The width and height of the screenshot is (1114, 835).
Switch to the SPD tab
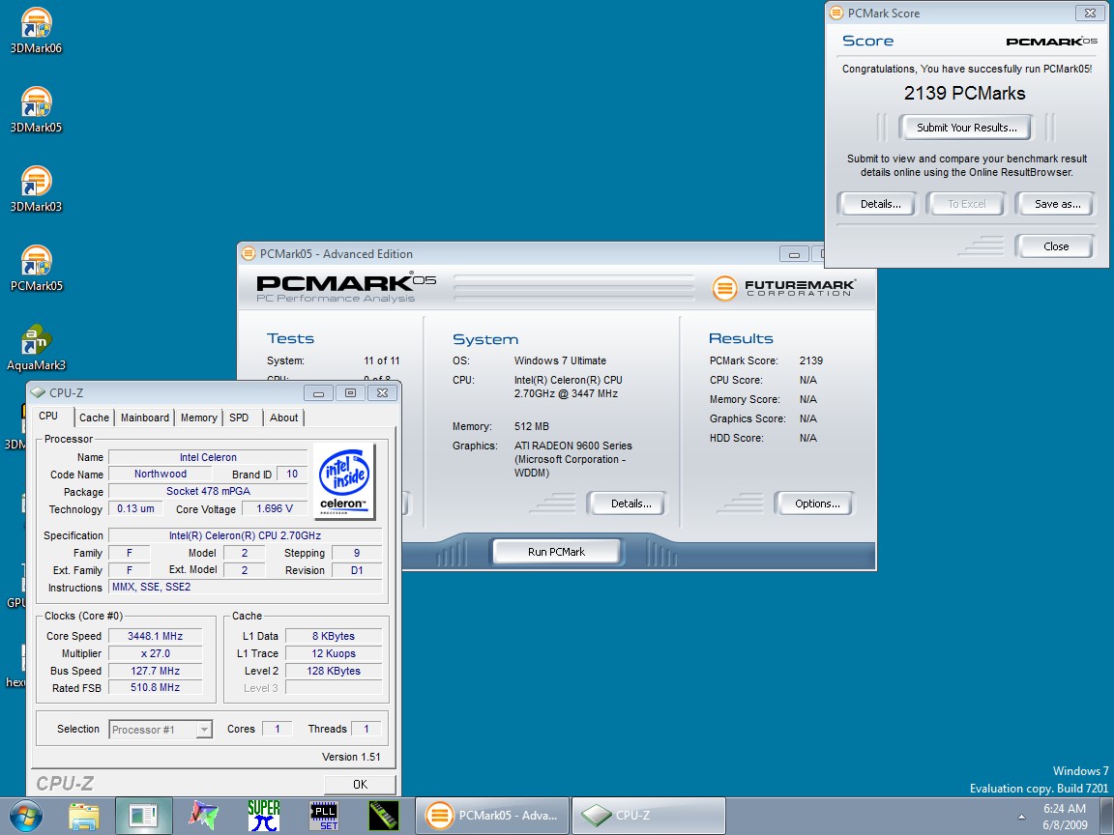tap(240, 417)
